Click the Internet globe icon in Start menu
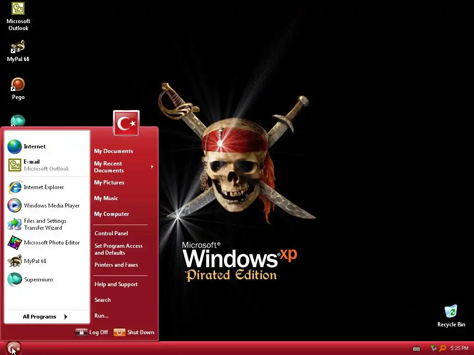 tap(14, 147)
